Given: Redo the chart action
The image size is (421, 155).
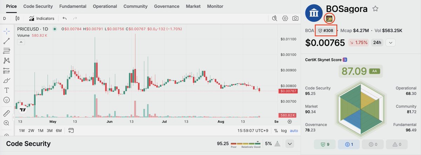Looking at the screenshot, I should pos(75,18).
